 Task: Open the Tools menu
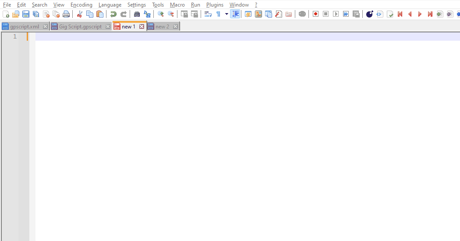tap(158, 5)
